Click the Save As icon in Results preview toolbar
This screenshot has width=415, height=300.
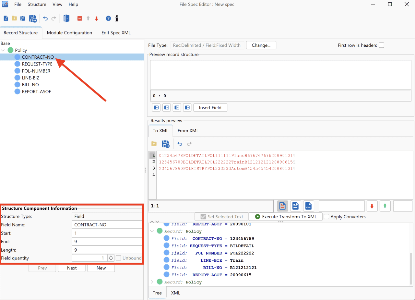tap(166, 144)
